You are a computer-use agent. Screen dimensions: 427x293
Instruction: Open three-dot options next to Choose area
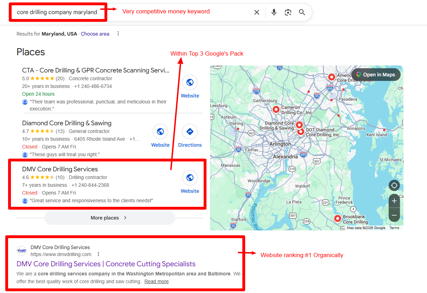pyautogui.click(x=118, y=34)
